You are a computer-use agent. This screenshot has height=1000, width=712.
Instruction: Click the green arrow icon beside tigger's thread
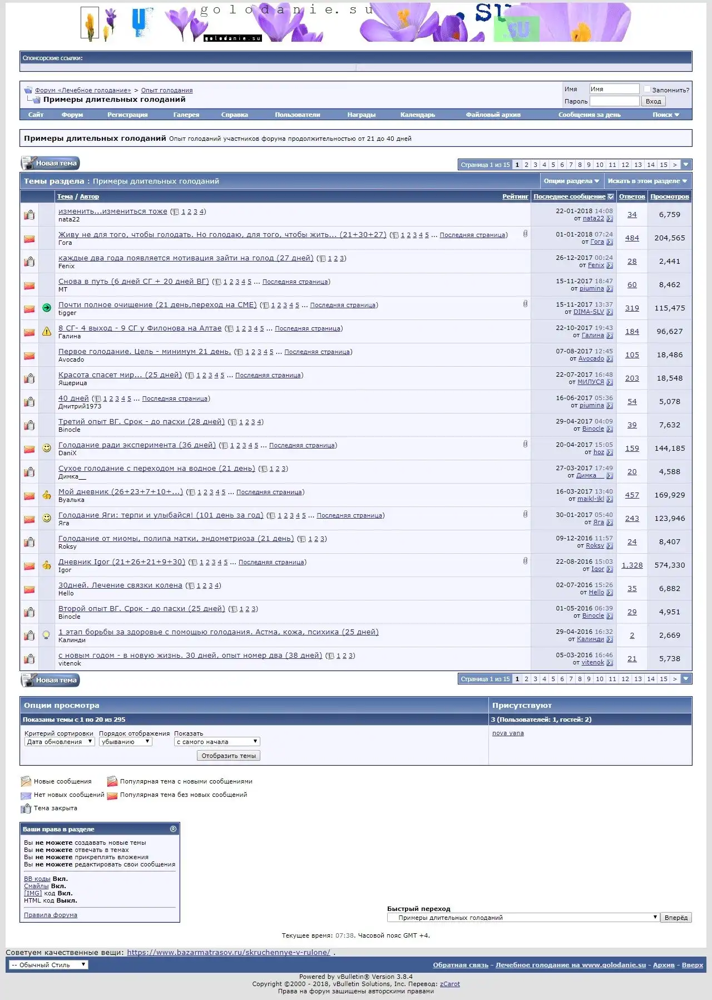(47, 308)
